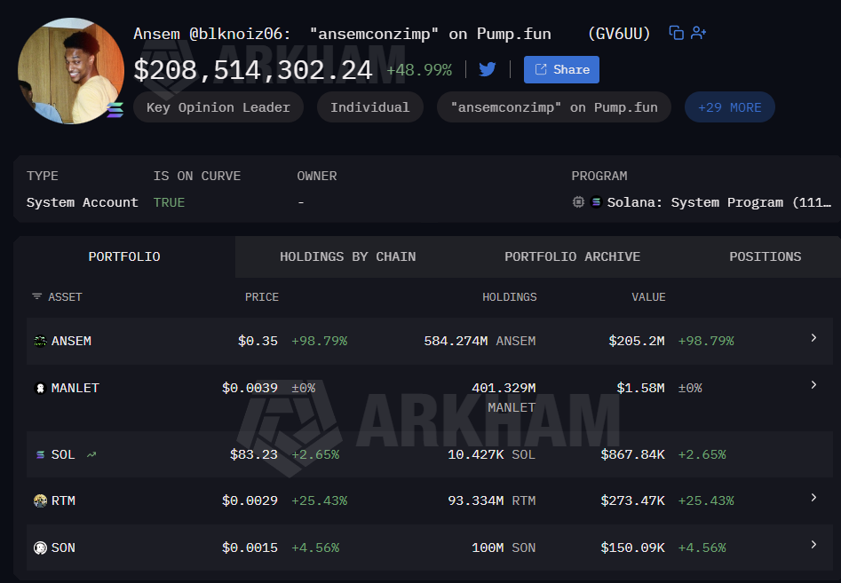Click the entity title Ansem @blknoiz06
The height and width of the screenshot is (583, 841).
point(212,34)
